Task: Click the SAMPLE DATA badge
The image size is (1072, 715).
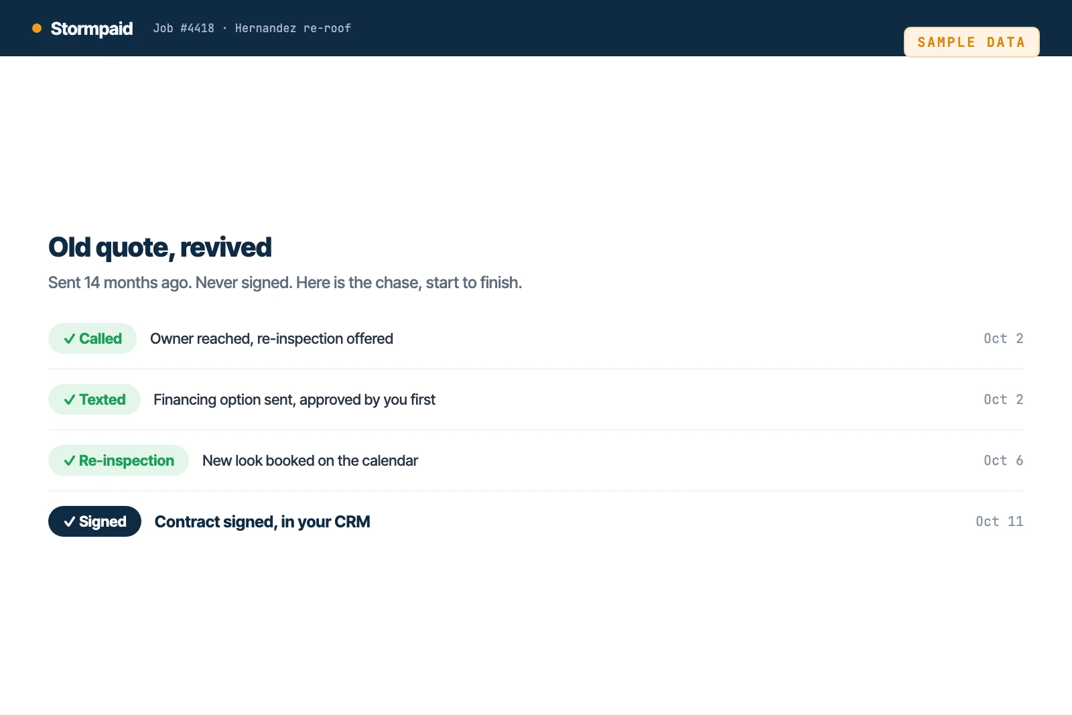Action: [x=972, y=42]
